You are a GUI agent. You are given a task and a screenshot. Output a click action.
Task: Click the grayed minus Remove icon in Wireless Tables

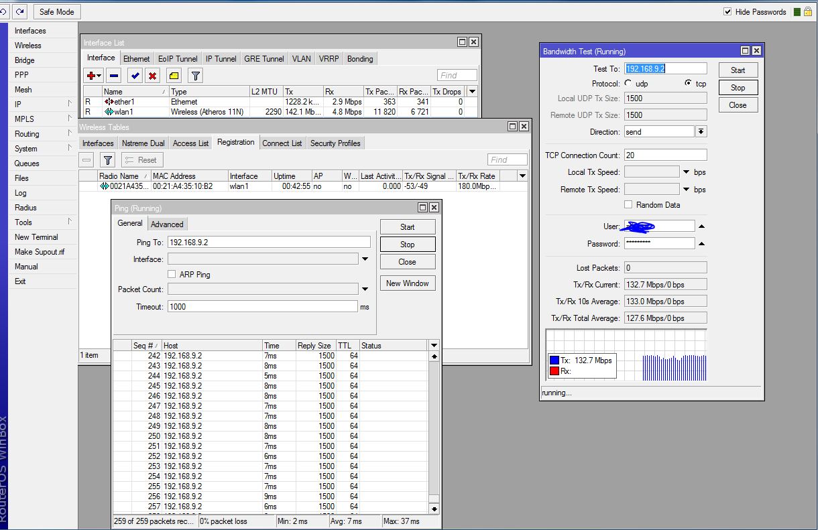pos(86,160)
